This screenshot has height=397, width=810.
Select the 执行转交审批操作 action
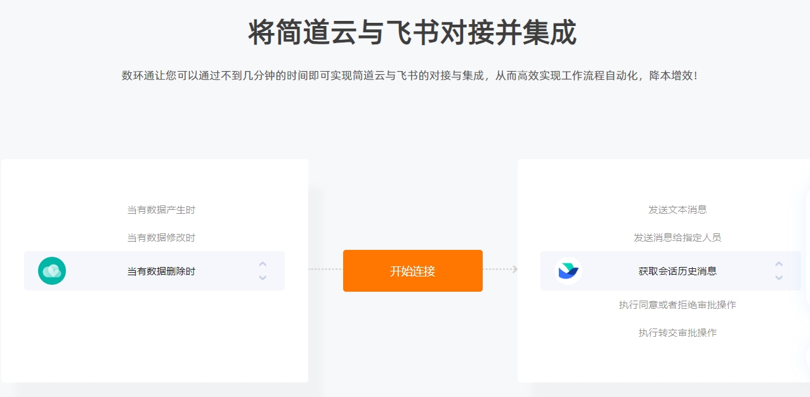tap(677, 333)
